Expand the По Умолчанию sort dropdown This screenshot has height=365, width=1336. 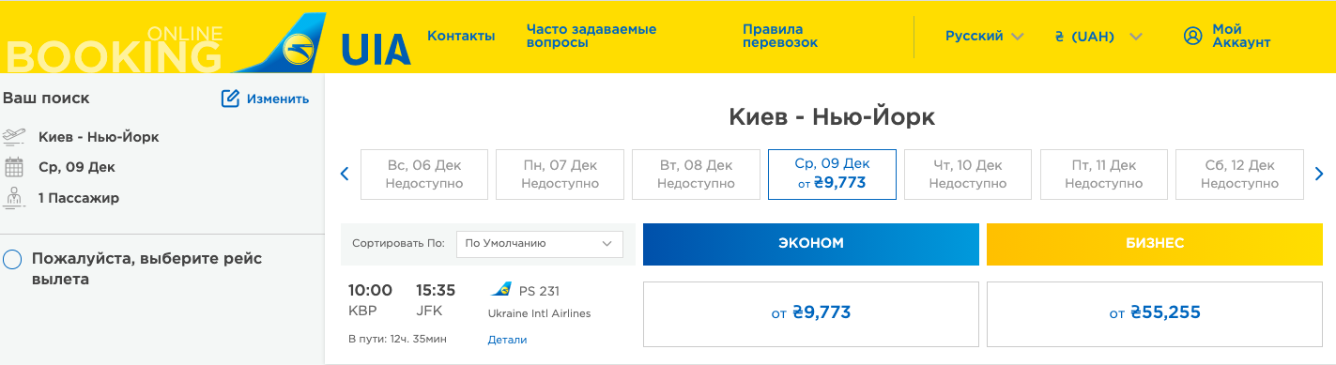pos(539,243)
